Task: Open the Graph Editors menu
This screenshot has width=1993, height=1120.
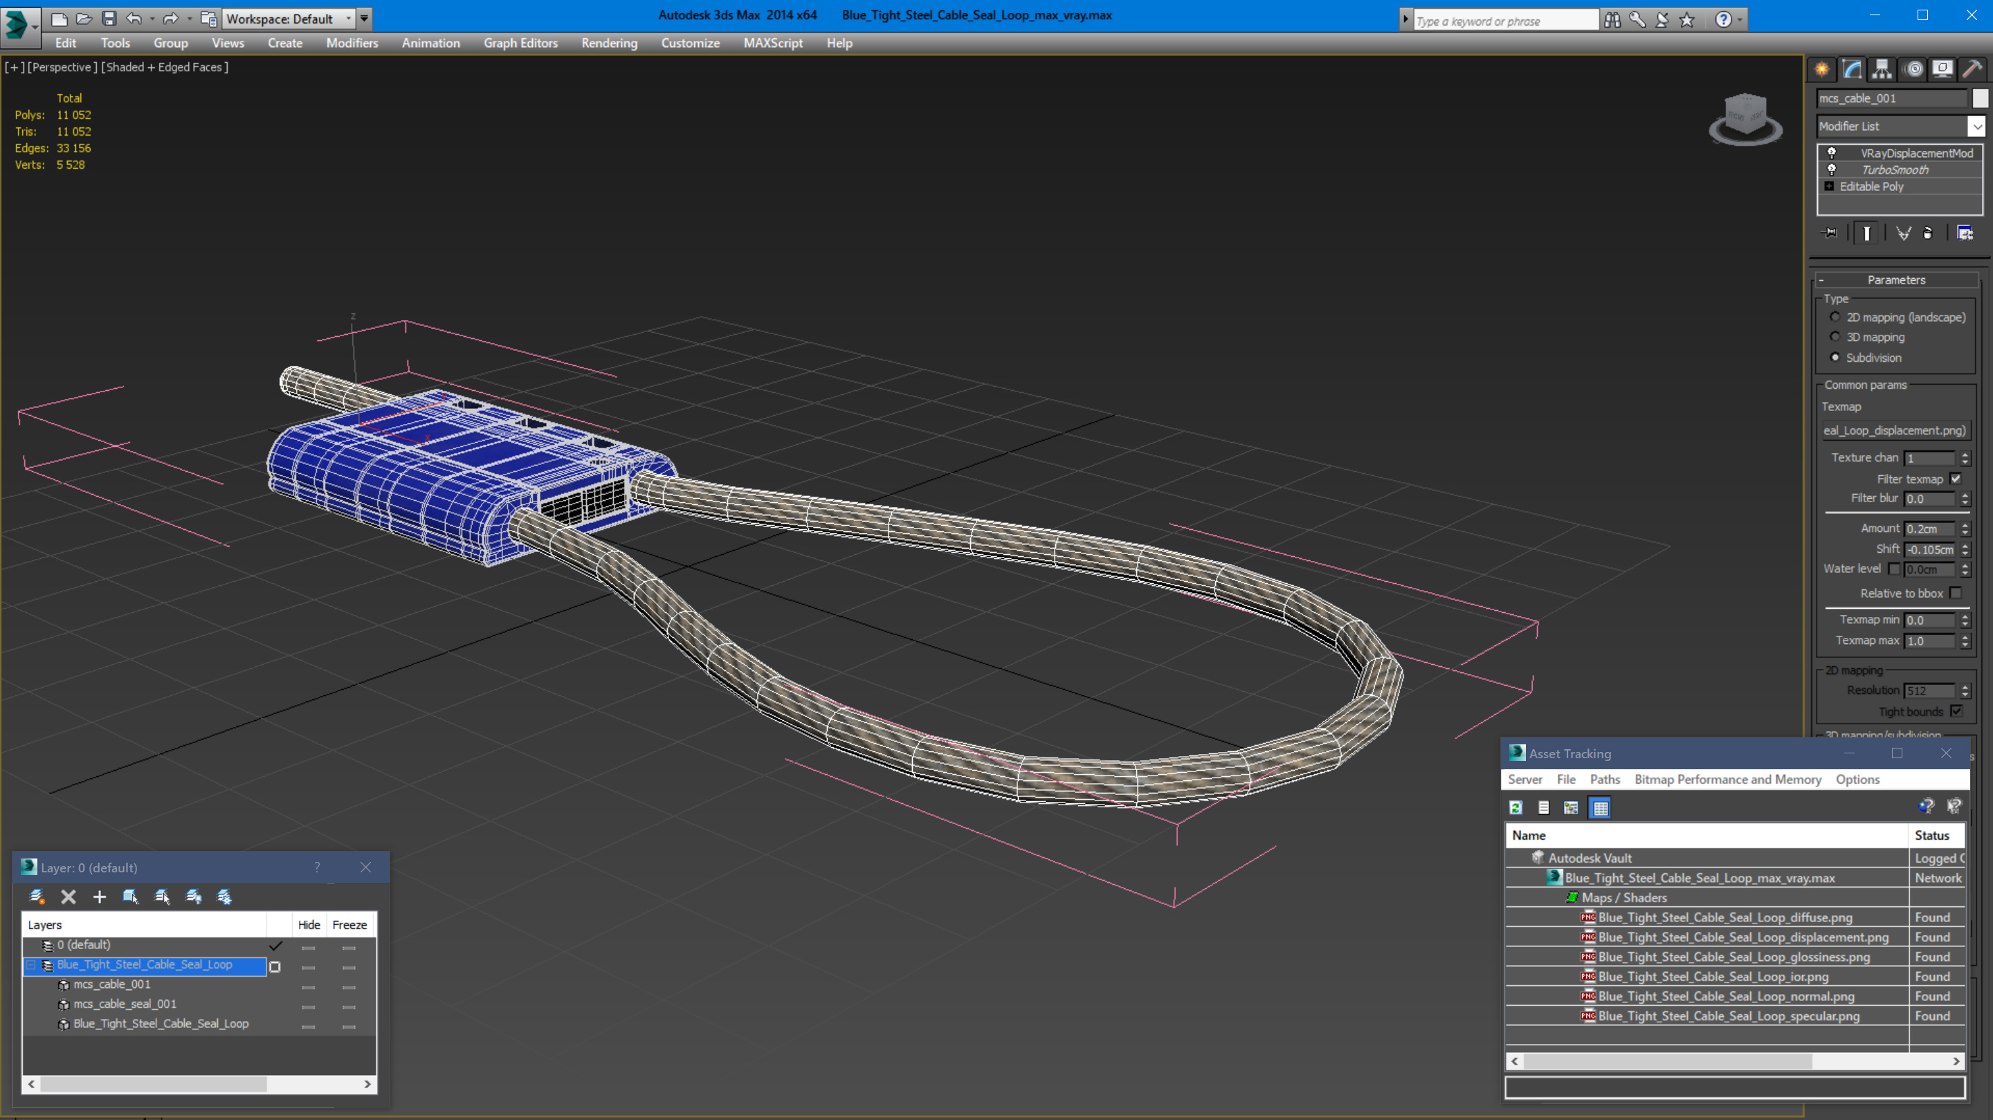Action: coord(520,44)
